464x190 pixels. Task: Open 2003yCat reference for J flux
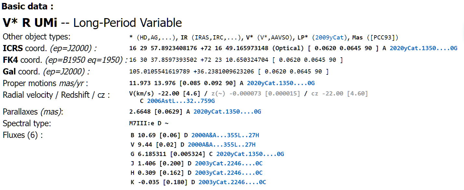[x=229, y=163]
